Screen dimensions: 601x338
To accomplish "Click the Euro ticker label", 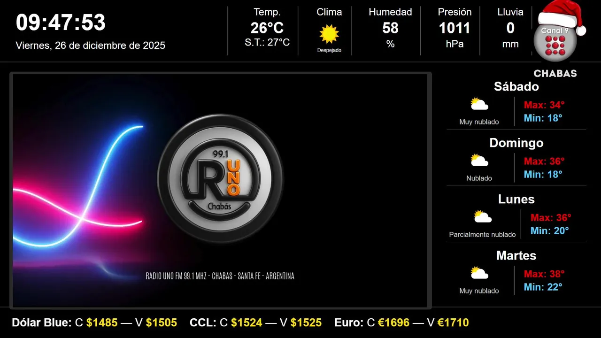I will 349,323.
